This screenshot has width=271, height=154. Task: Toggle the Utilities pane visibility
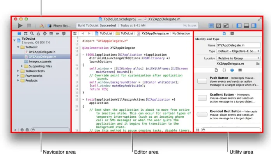(x=254, y=26)
